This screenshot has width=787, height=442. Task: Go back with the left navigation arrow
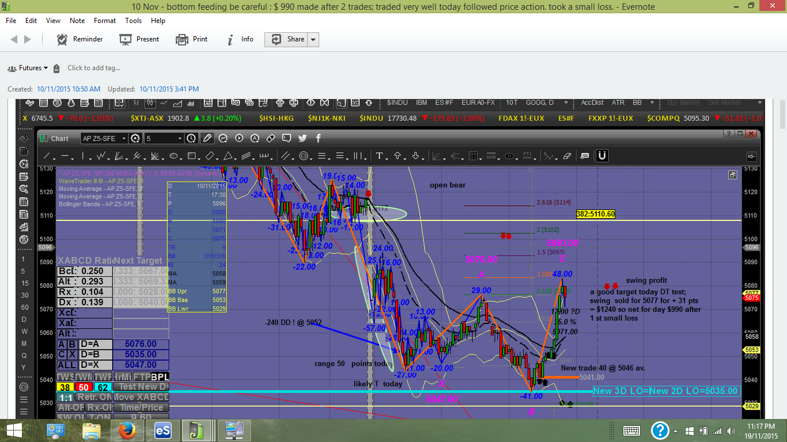[14, 39]
